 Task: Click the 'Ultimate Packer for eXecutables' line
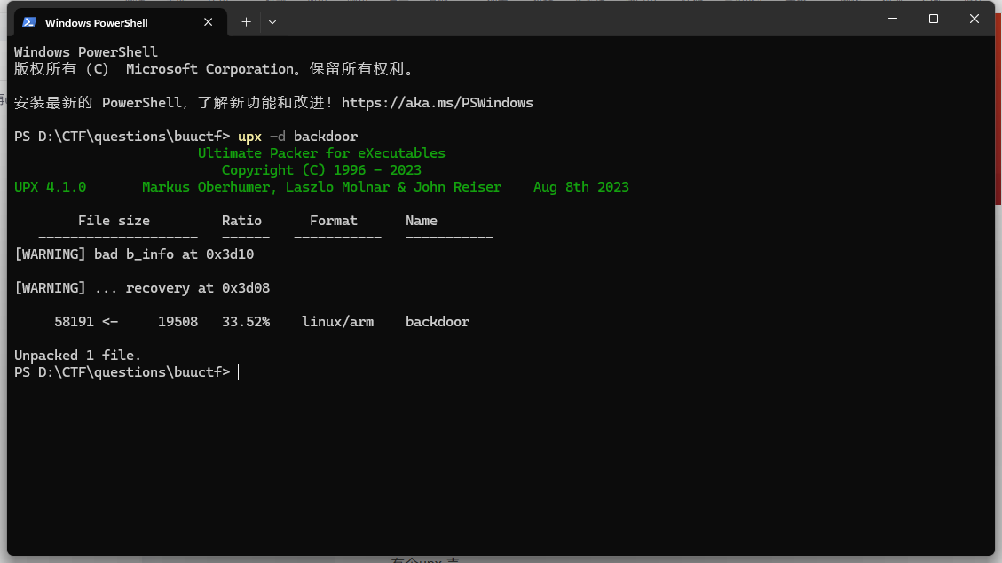pos(321,153)
